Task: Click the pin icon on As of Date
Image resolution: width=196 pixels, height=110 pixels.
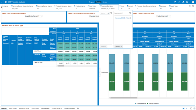Action: tap(88, 6)
